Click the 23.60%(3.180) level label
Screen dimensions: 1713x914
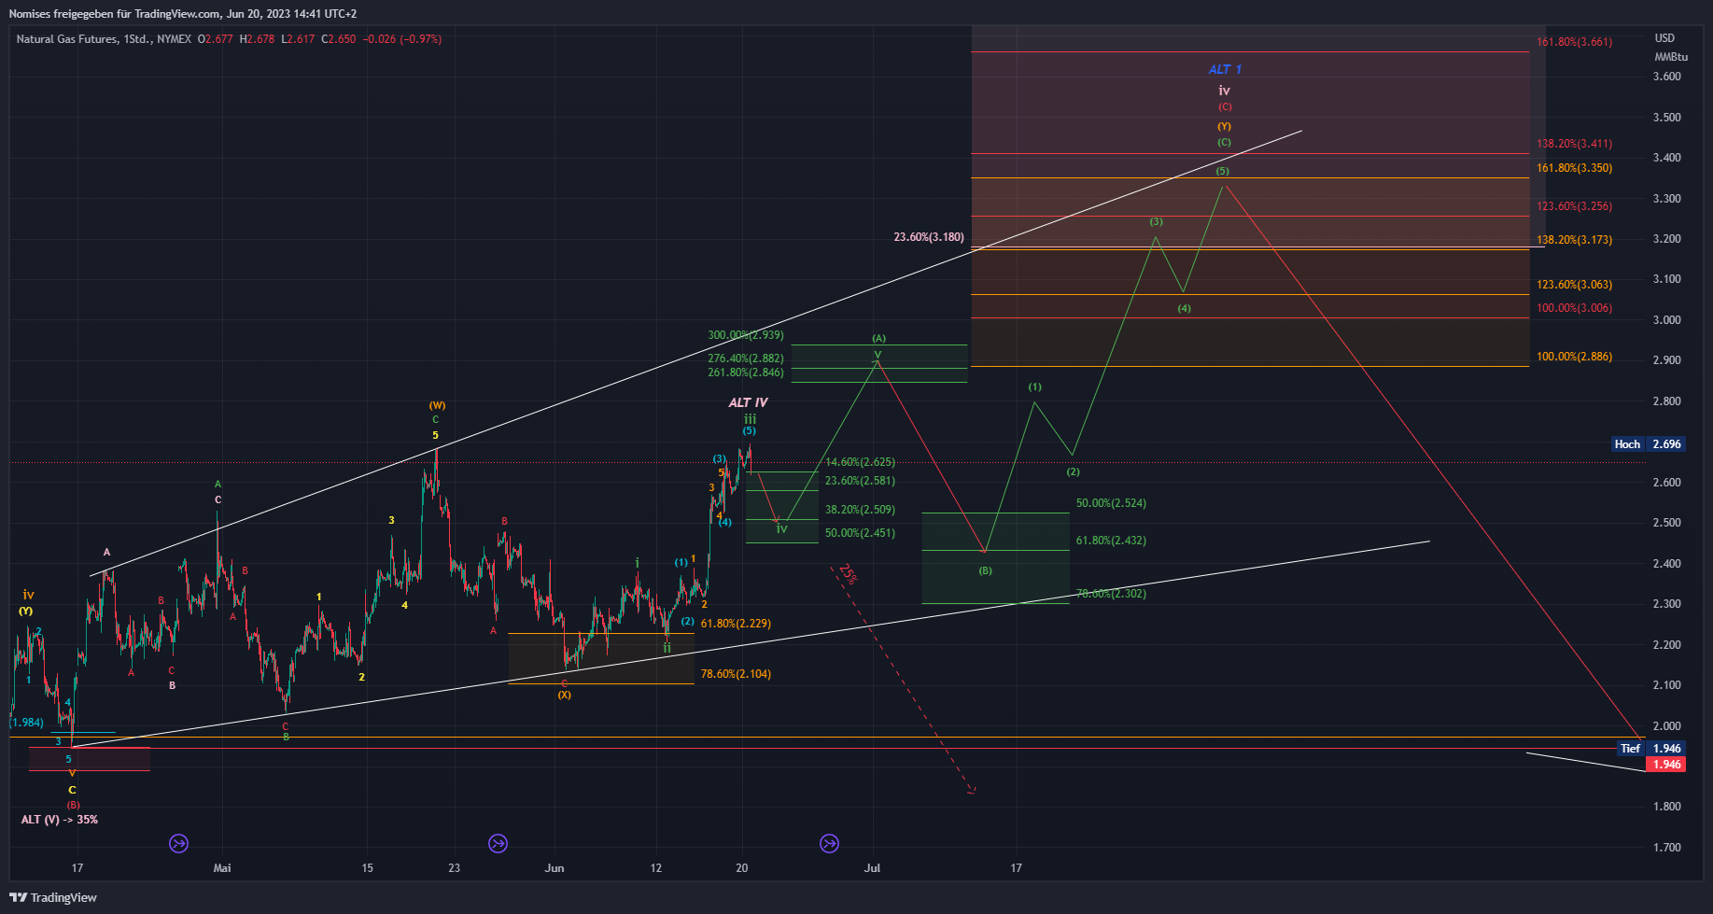[x=929, y=237]
